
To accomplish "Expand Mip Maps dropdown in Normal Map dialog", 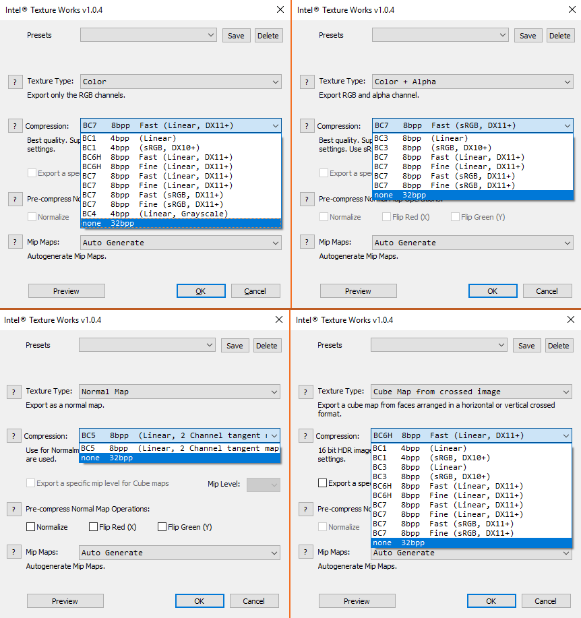I will pos(179,553).
